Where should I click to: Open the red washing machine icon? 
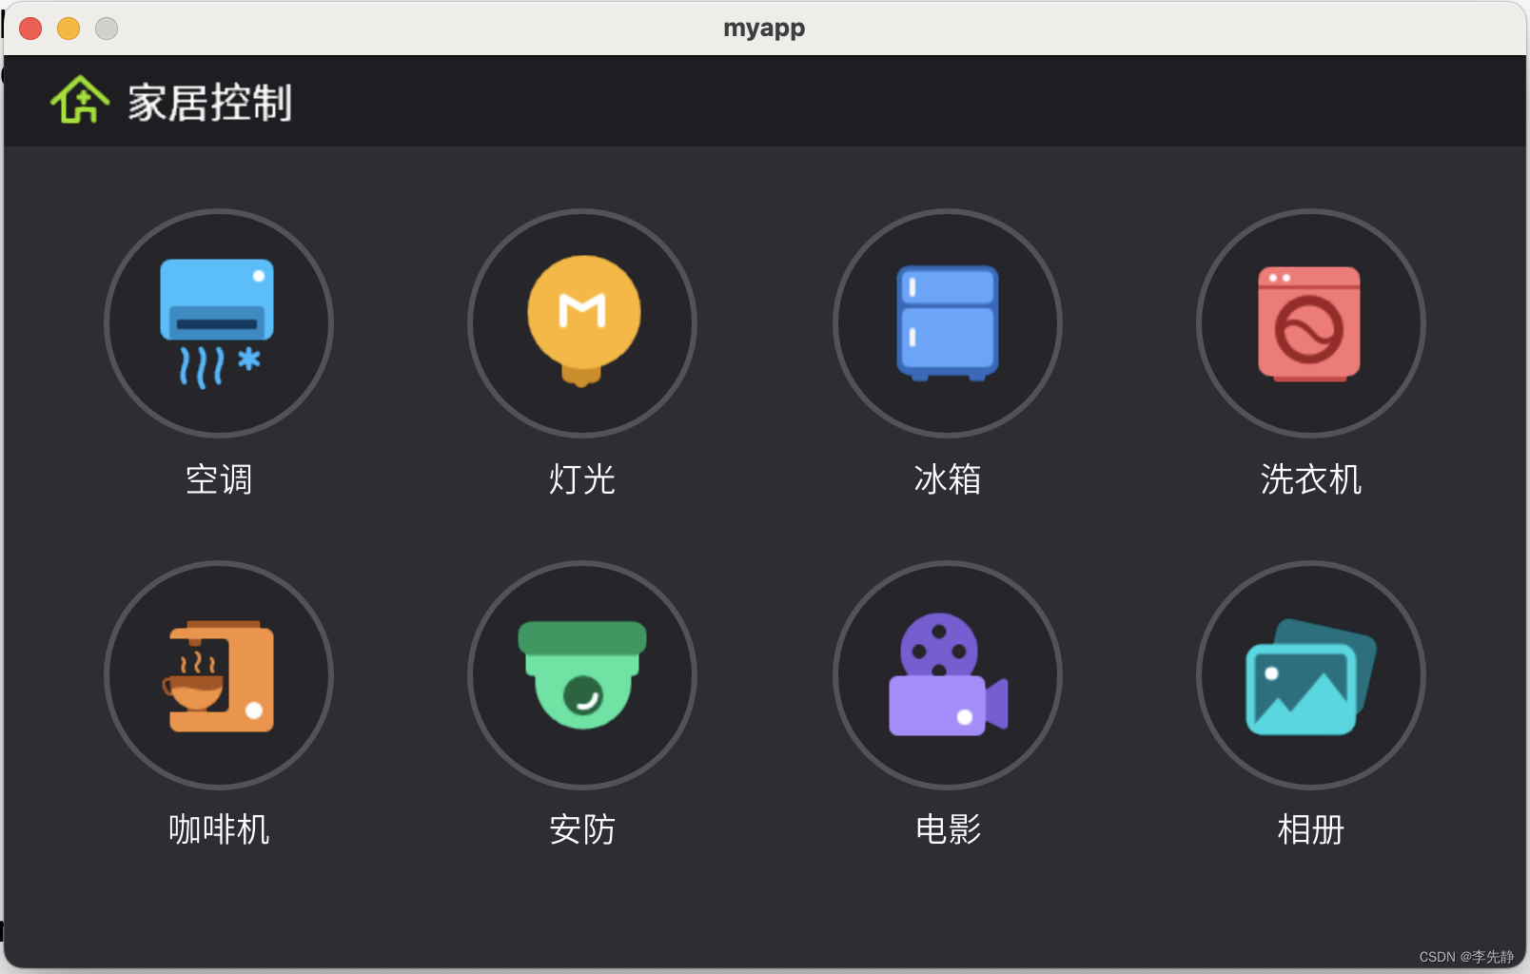pos(1310,323)
